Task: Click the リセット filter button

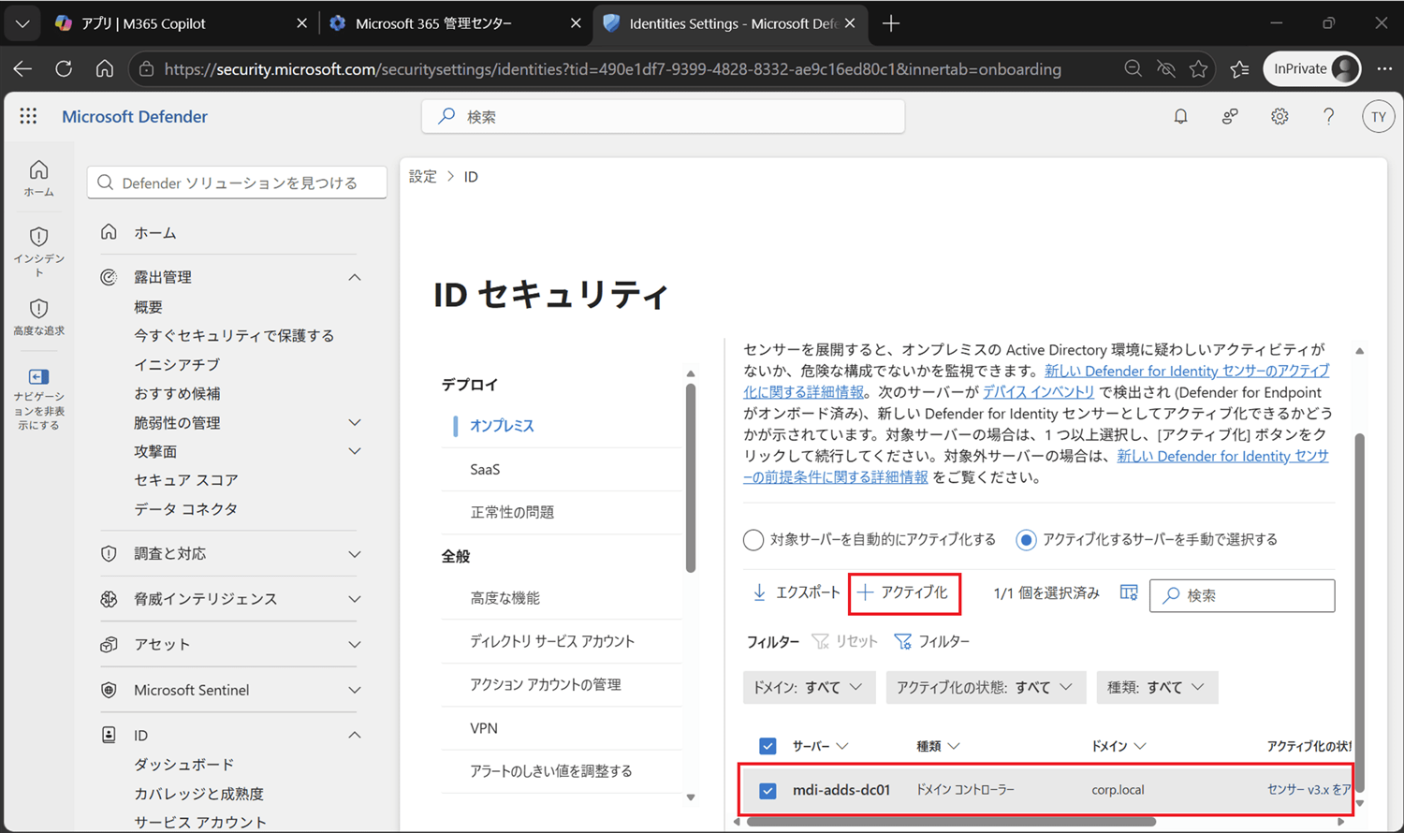Action: [845, 641]
